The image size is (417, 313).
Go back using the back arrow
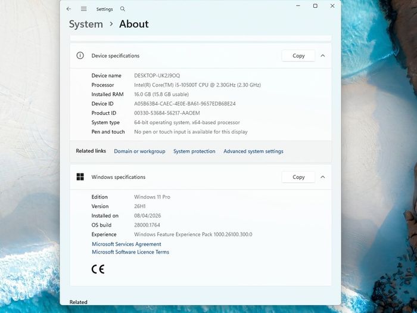click(69, 9)
